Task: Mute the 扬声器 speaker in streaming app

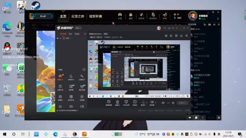Action: 152,103
